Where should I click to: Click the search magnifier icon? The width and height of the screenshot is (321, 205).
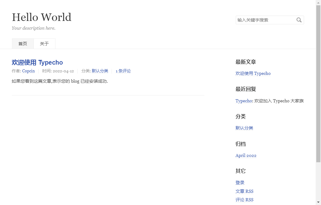point(299,20)
